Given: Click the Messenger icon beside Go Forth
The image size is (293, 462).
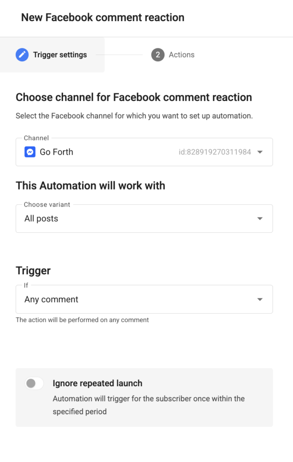Looking at the screenshot, I should click(x=30, y=152).
